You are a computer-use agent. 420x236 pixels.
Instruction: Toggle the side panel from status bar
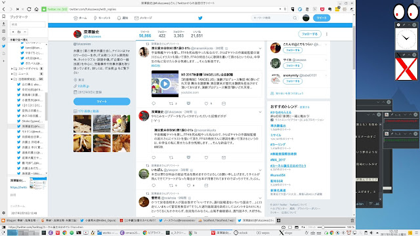coord(3,227)
